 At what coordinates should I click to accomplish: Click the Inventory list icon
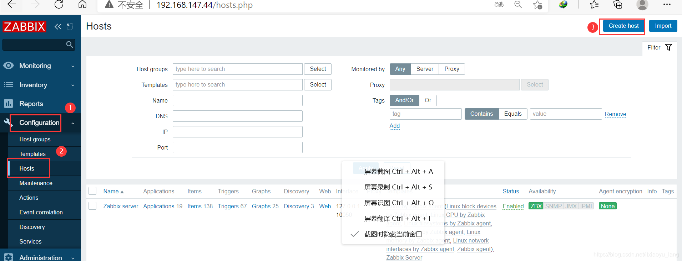(x=9, y=84)
